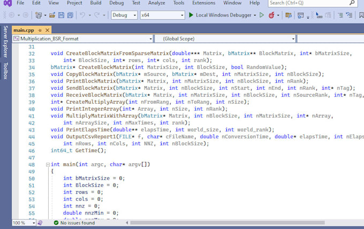The image size is (364, 229).
Task: Click the 'int bMatrixSize = 0;' line
Action: click(x=94, y=178)
